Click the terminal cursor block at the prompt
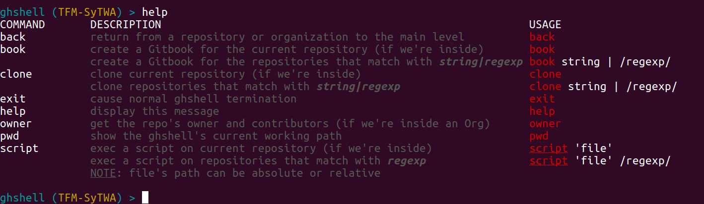The image size is (704, 204). [x=145, y=198]
